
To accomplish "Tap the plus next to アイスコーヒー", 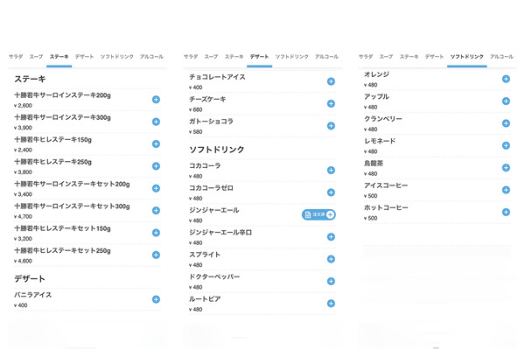I will 507,190.
